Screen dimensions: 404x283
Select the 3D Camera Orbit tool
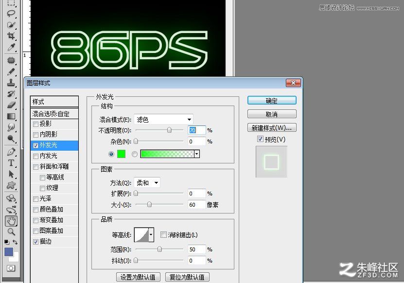pos(11,210)
